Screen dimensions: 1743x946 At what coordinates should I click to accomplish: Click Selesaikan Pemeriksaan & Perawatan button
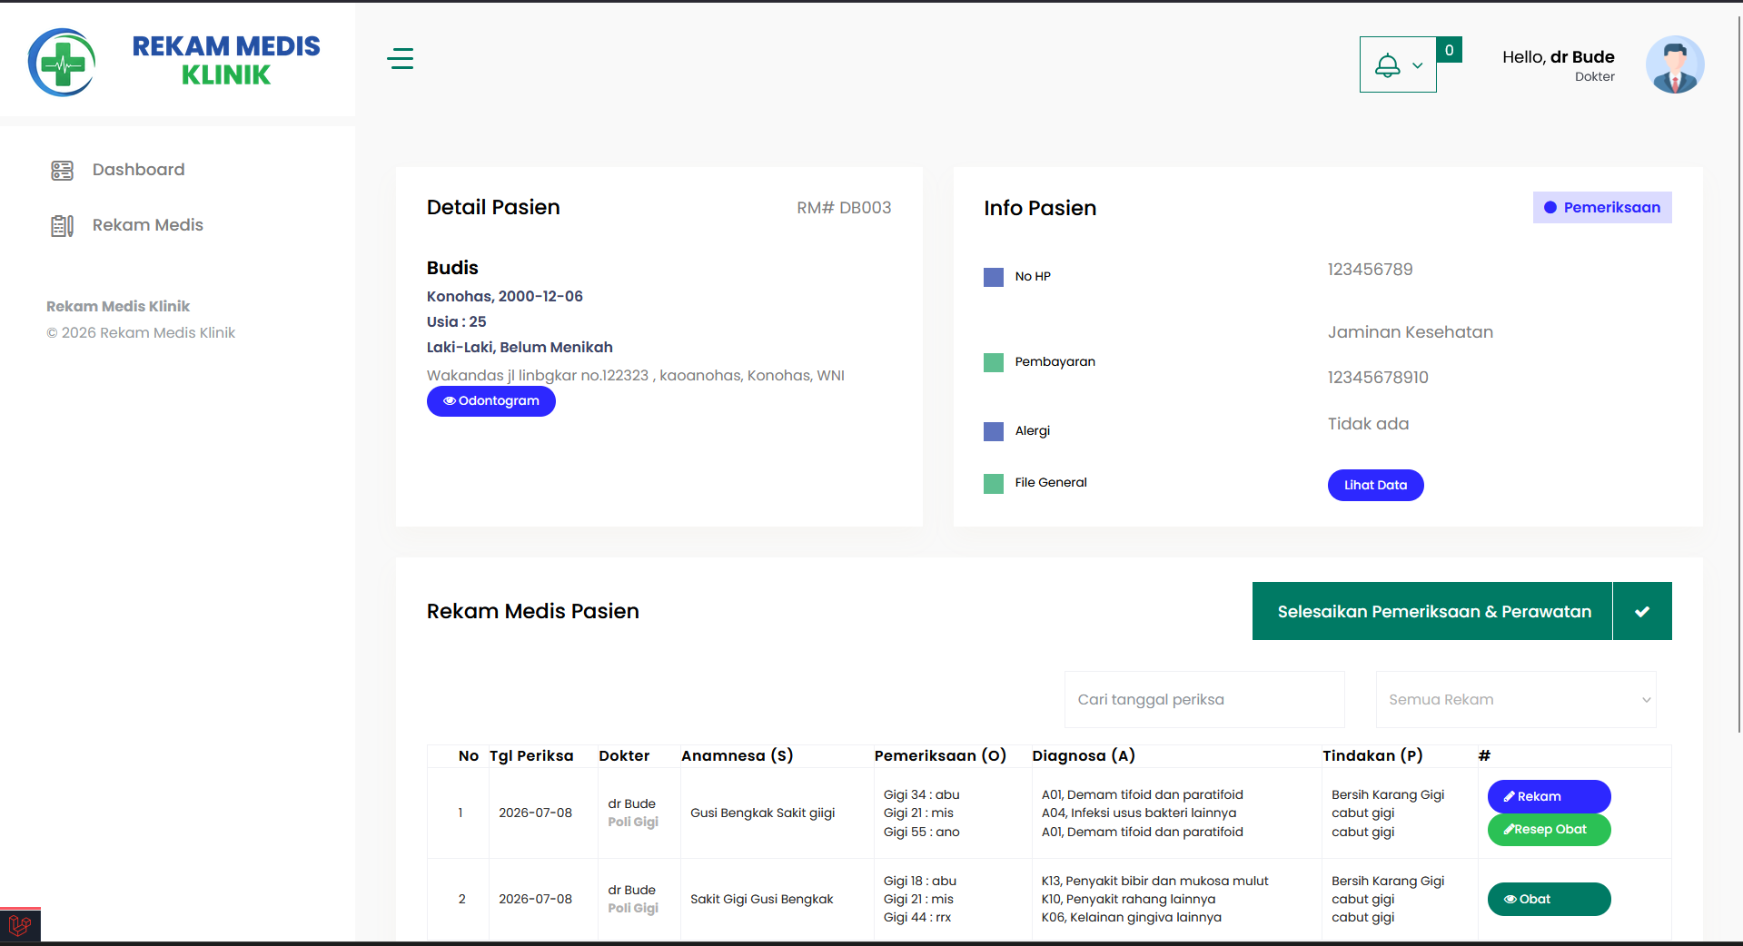(1432, 611)
